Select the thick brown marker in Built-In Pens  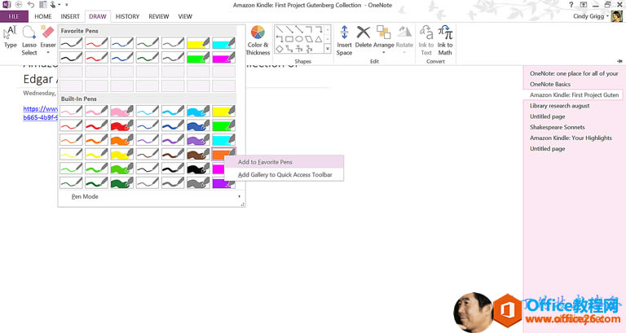click(198, 154)
